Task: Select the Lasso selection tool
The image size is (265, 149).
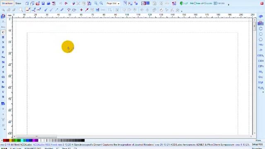Action: [x=21, y=10]
